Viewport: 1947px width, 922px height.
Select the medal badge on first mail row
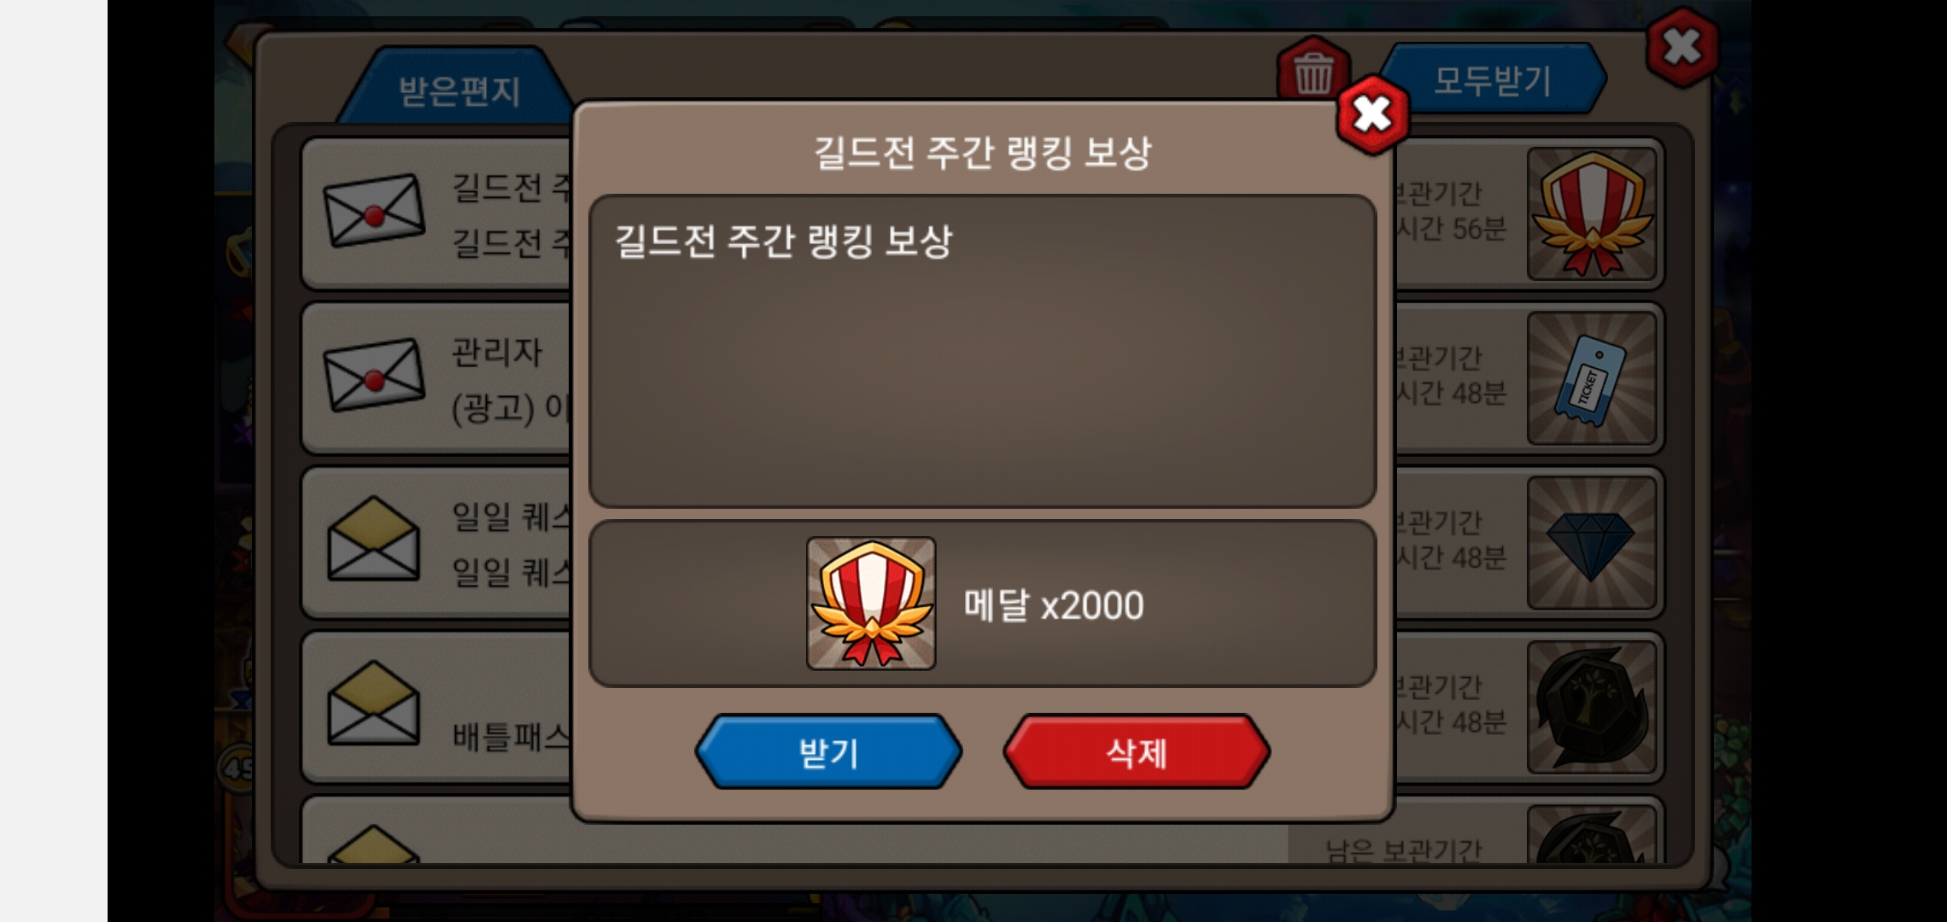tap(1592, 213)
